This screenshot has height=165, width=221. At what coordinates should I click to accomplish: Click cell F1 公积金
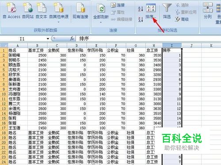[x=116, y=50]
